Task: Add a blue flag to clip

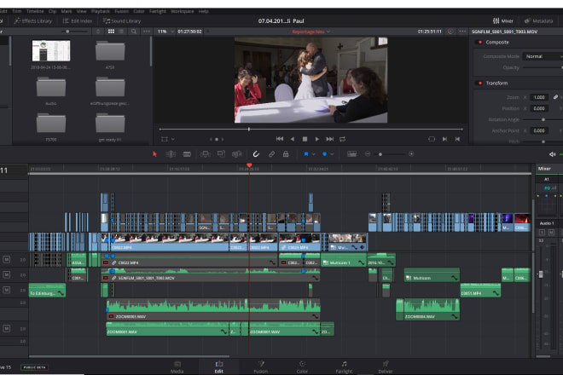Action: pos(306,154)
